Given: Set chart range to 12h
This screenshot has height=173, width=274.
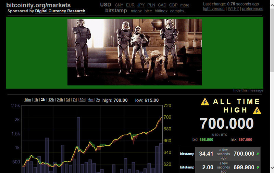Looking at the screenshot, I should (51, 100).
